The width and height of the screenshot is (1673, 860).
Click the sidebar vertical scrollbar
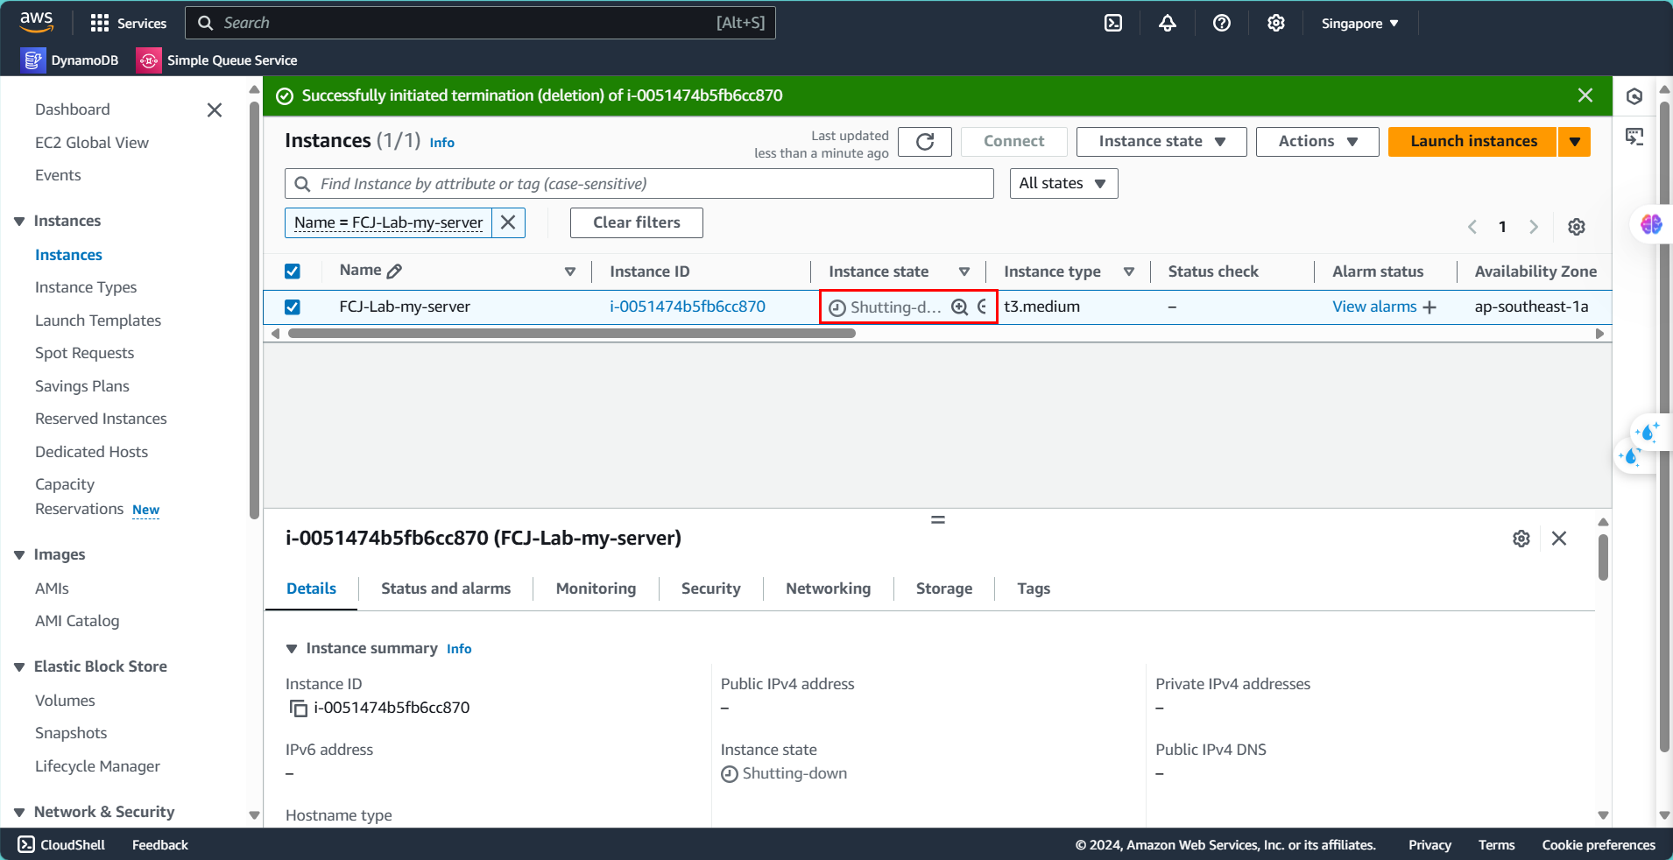click(255, 311)
